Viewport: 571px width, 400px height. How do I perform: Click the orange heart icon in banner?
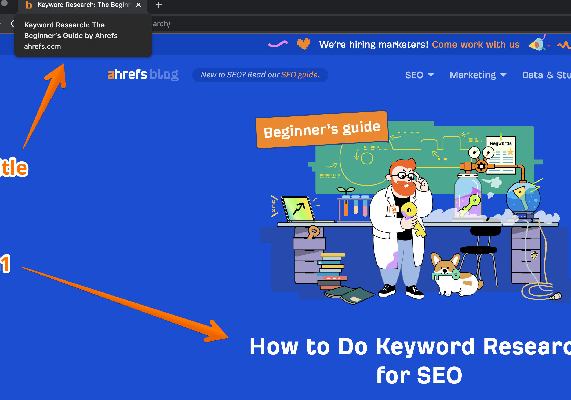coord(303,44)
